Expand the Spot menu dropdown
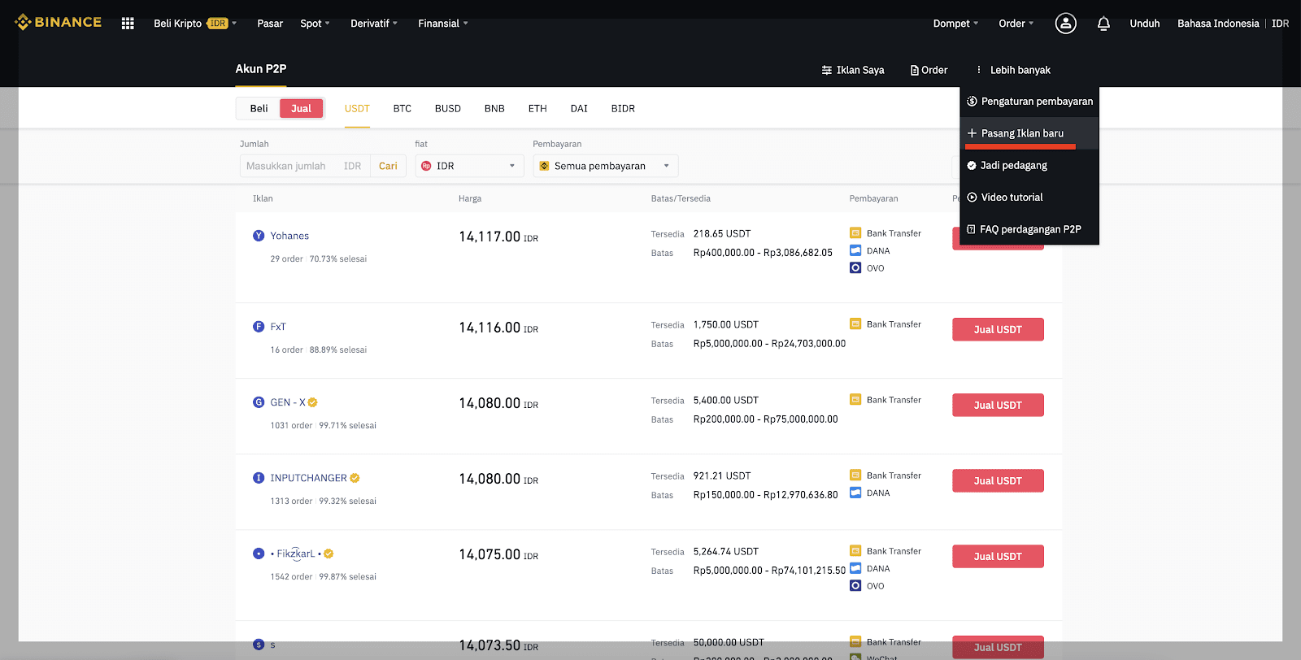The image size is (1301, 660). [315, 24]
